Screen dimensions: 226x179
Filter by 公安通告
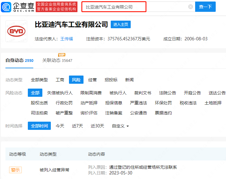pyautogui.click(x=138, y=113)
